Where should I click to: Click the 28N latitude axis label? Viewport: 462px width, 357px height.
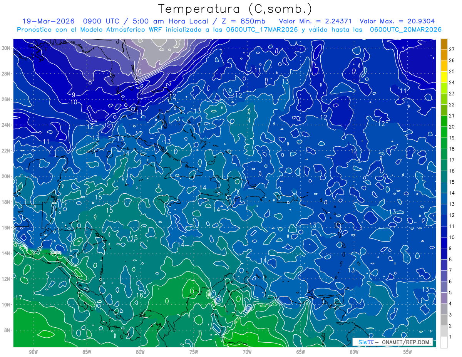tap(6, 74)
